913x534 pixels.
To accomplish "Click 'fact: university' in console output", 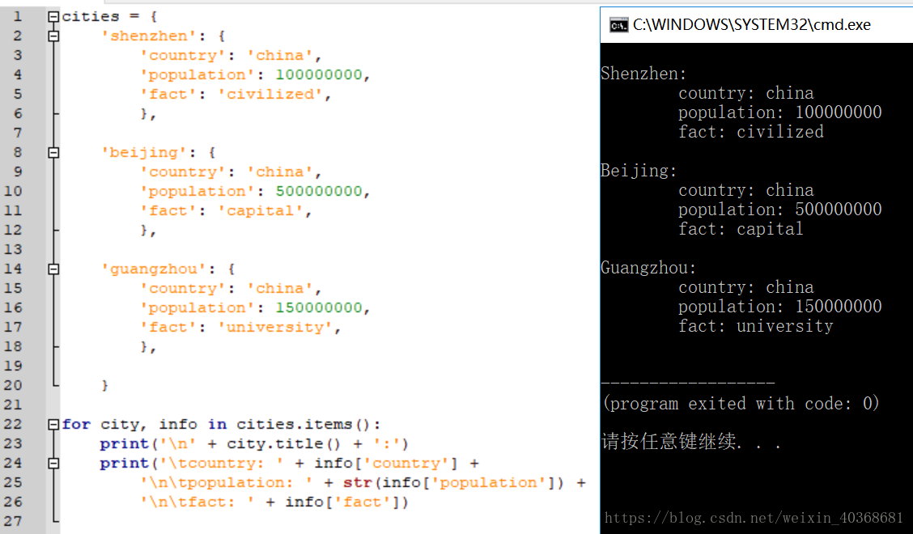I will point(756,327).
